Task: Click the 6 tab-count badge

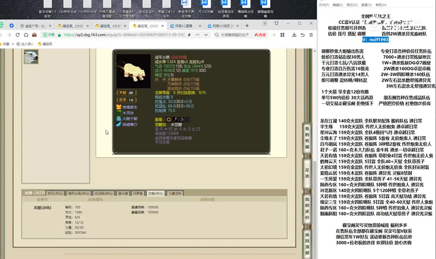Action: point(265,23)
